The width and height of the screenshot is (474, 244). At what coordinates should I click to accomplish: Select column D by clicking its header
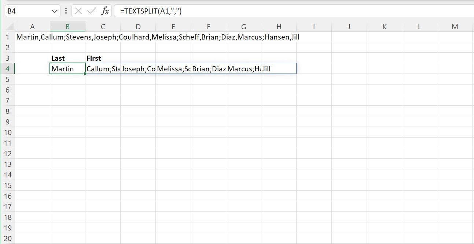click(x=138, y=27)
